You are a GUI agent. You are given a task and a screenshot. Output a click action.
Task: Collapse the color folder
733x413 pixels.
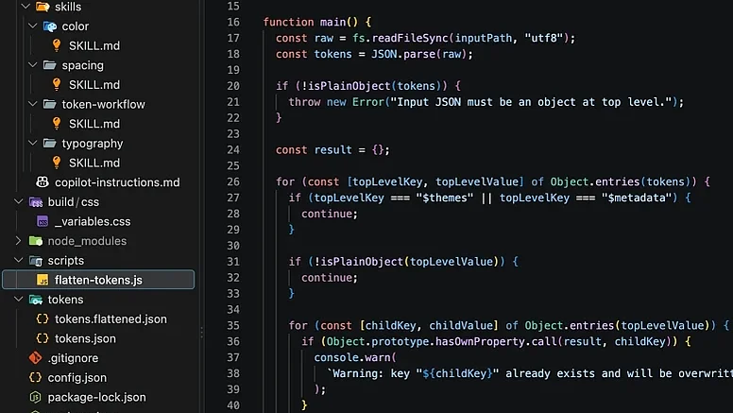point(33,26)
